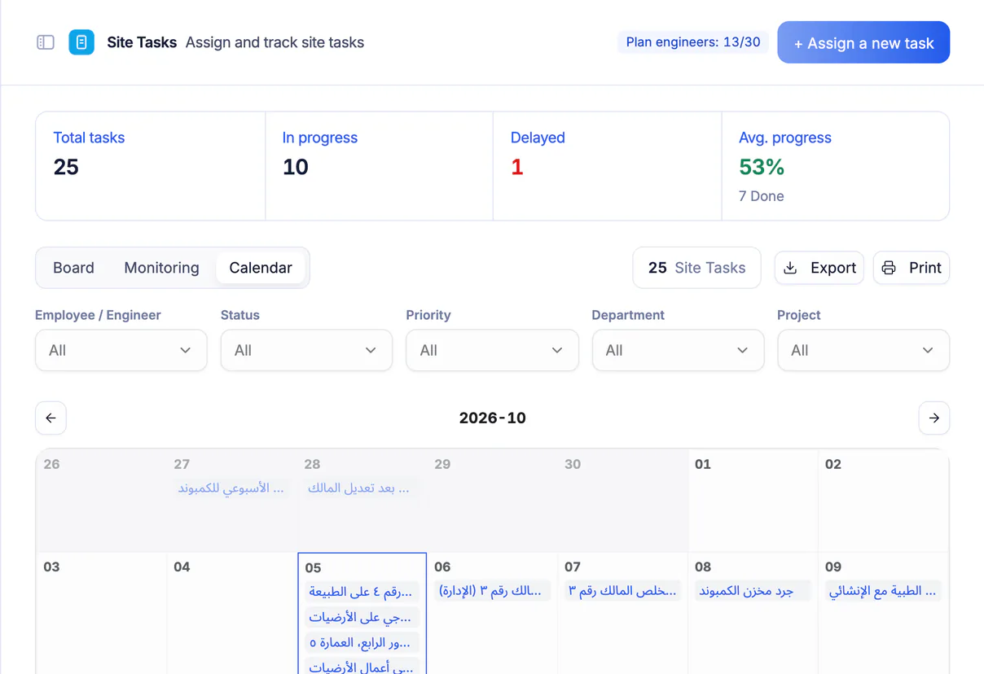Open the task on day 09

pyautogui.click(x=883, y=591)
